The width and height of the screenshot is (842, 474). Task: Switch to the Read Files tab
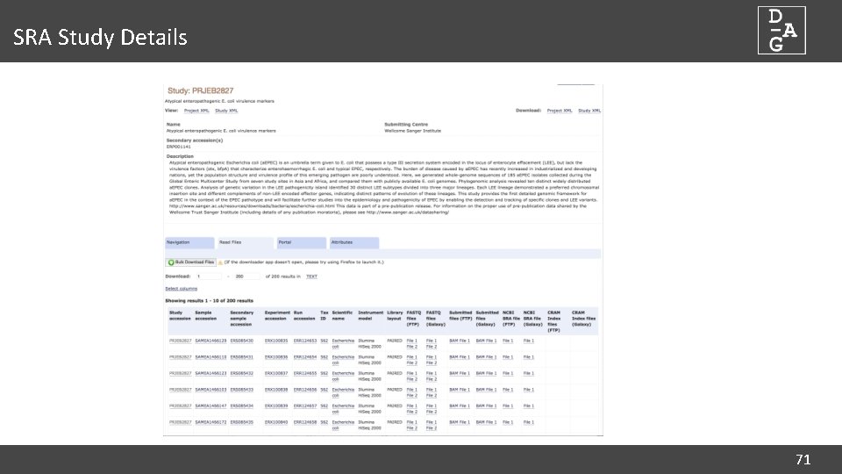[x=246, y=242]
